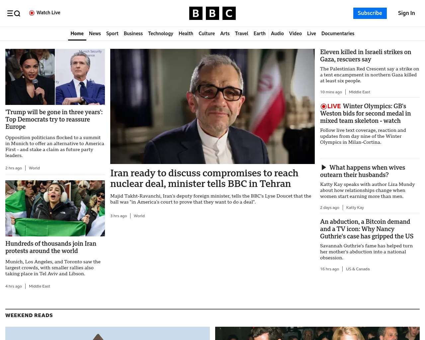Open the Video section
Viewport: 425px width, 340px height.
coord(296,34)
